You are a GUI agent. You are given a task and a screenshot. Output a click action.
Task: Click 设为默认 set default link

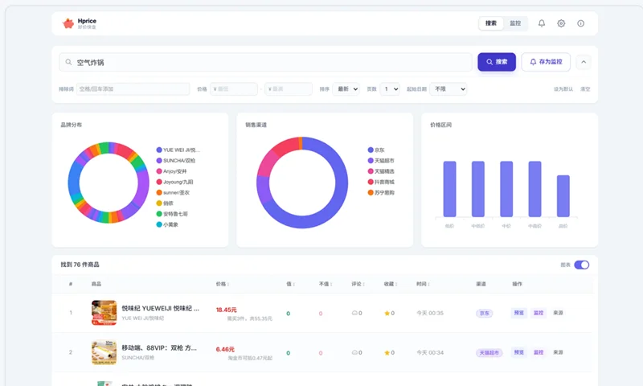click(563, 89)
